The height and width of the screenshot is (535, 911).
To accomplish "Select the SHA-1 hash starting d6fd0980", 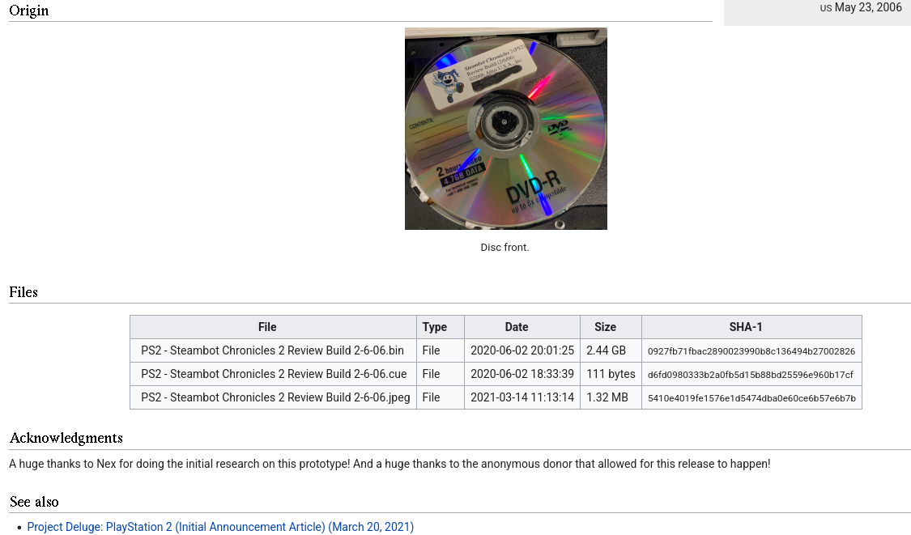I will 750,375.
